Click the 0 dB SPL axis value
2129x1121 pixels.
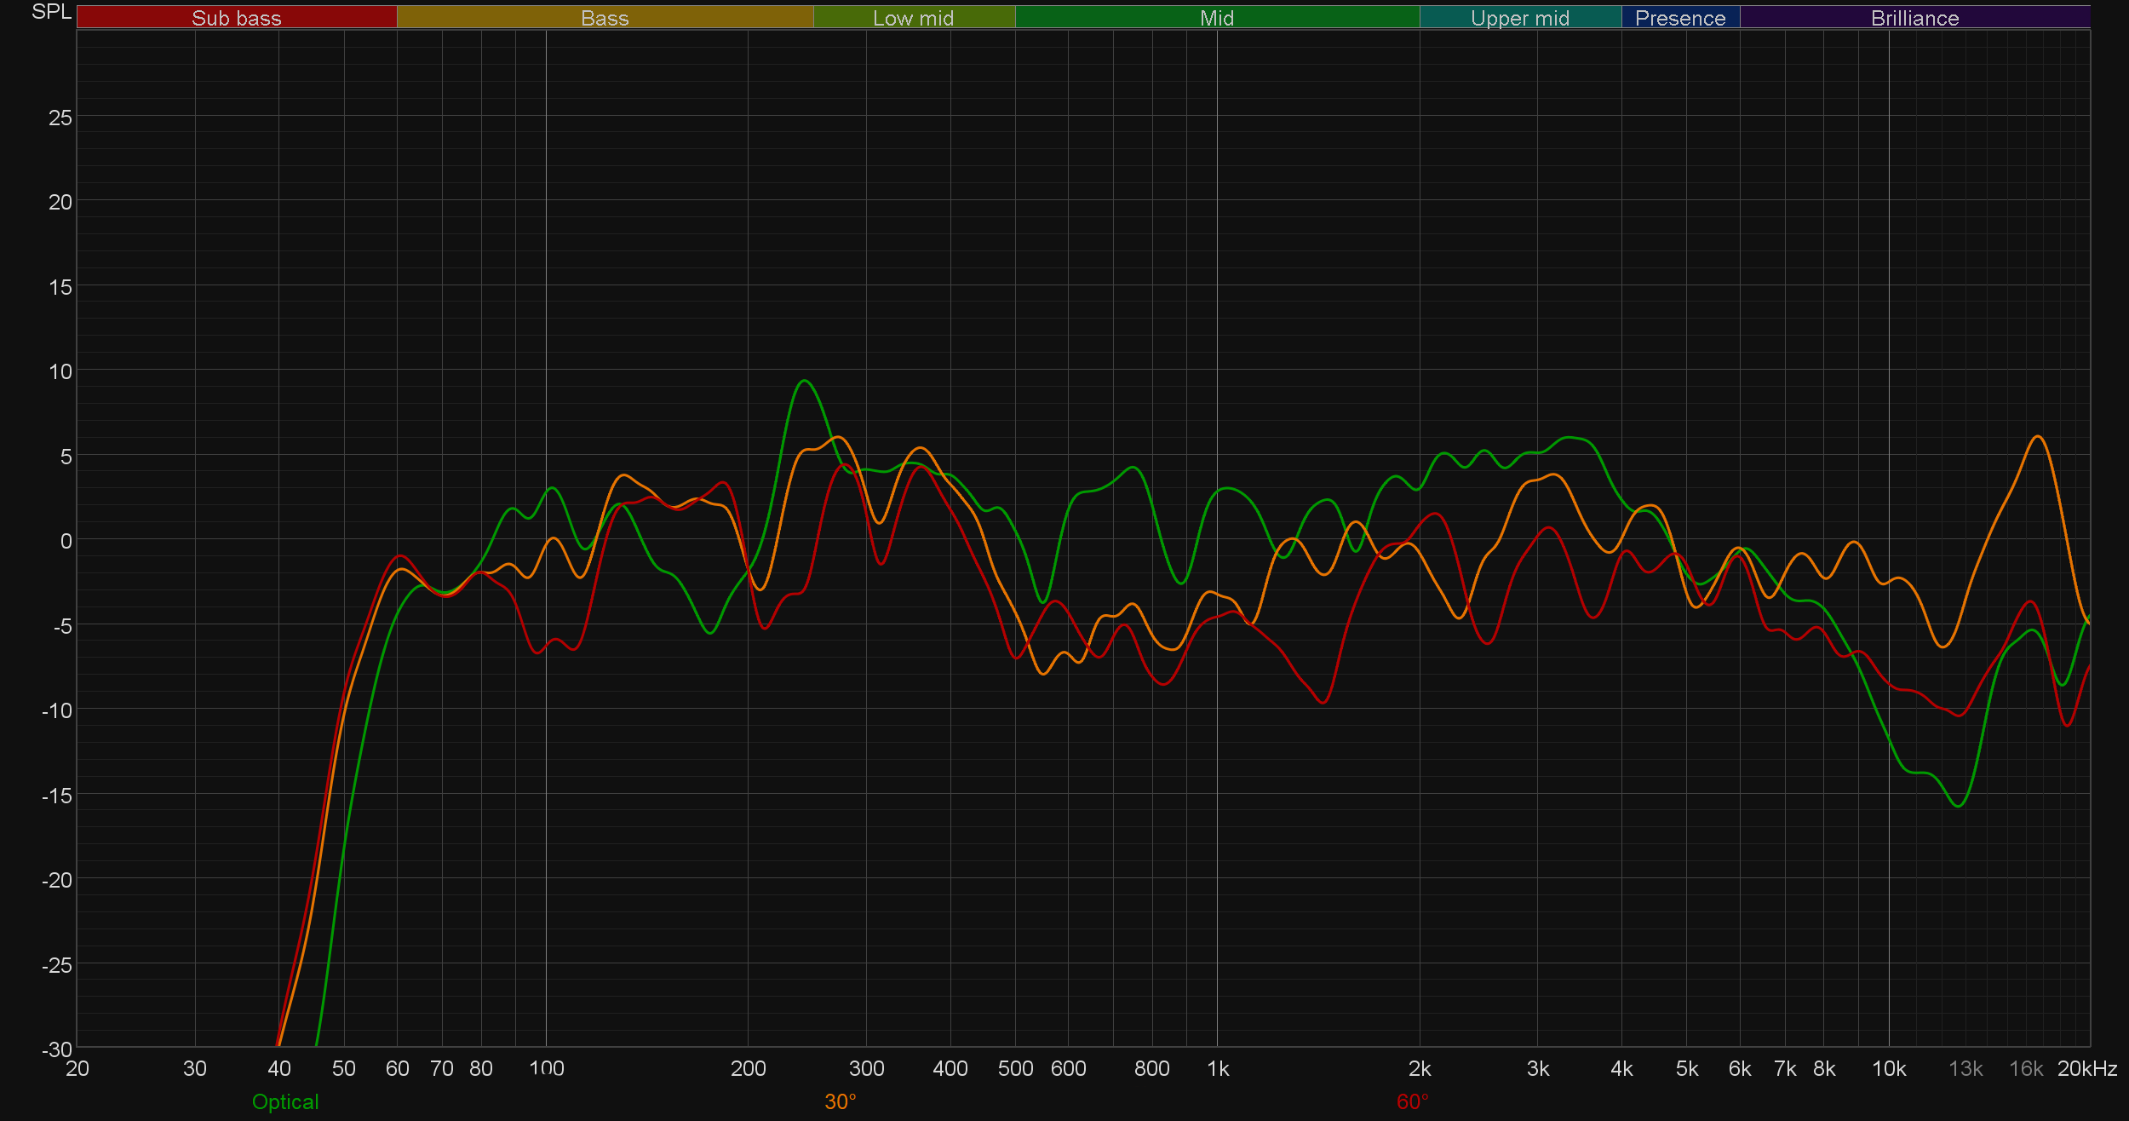(x=66, y=541)
